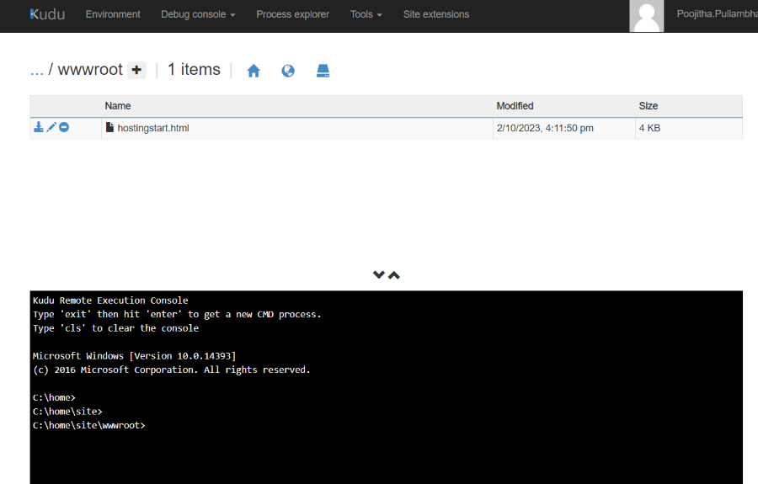Click the 2/10/2023, 4:11:50 pm cell
The height and width of the screenshot is (484, 758).
545,128
